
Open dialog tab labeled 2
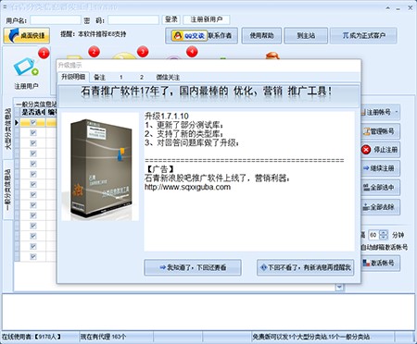(142, 77)
